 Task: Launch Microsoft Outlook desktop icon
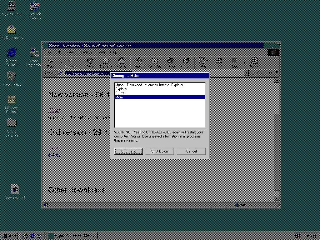pos(12,104)
